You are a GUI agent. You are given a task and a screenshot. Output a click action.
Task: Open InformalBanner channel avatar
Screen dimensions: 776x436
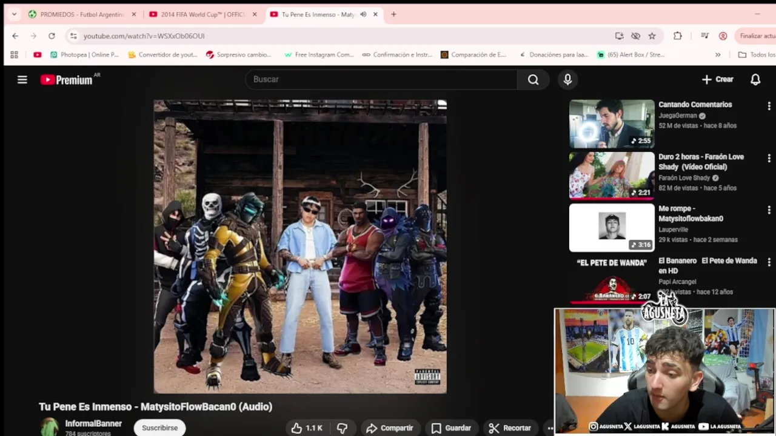tap(50, 427)
